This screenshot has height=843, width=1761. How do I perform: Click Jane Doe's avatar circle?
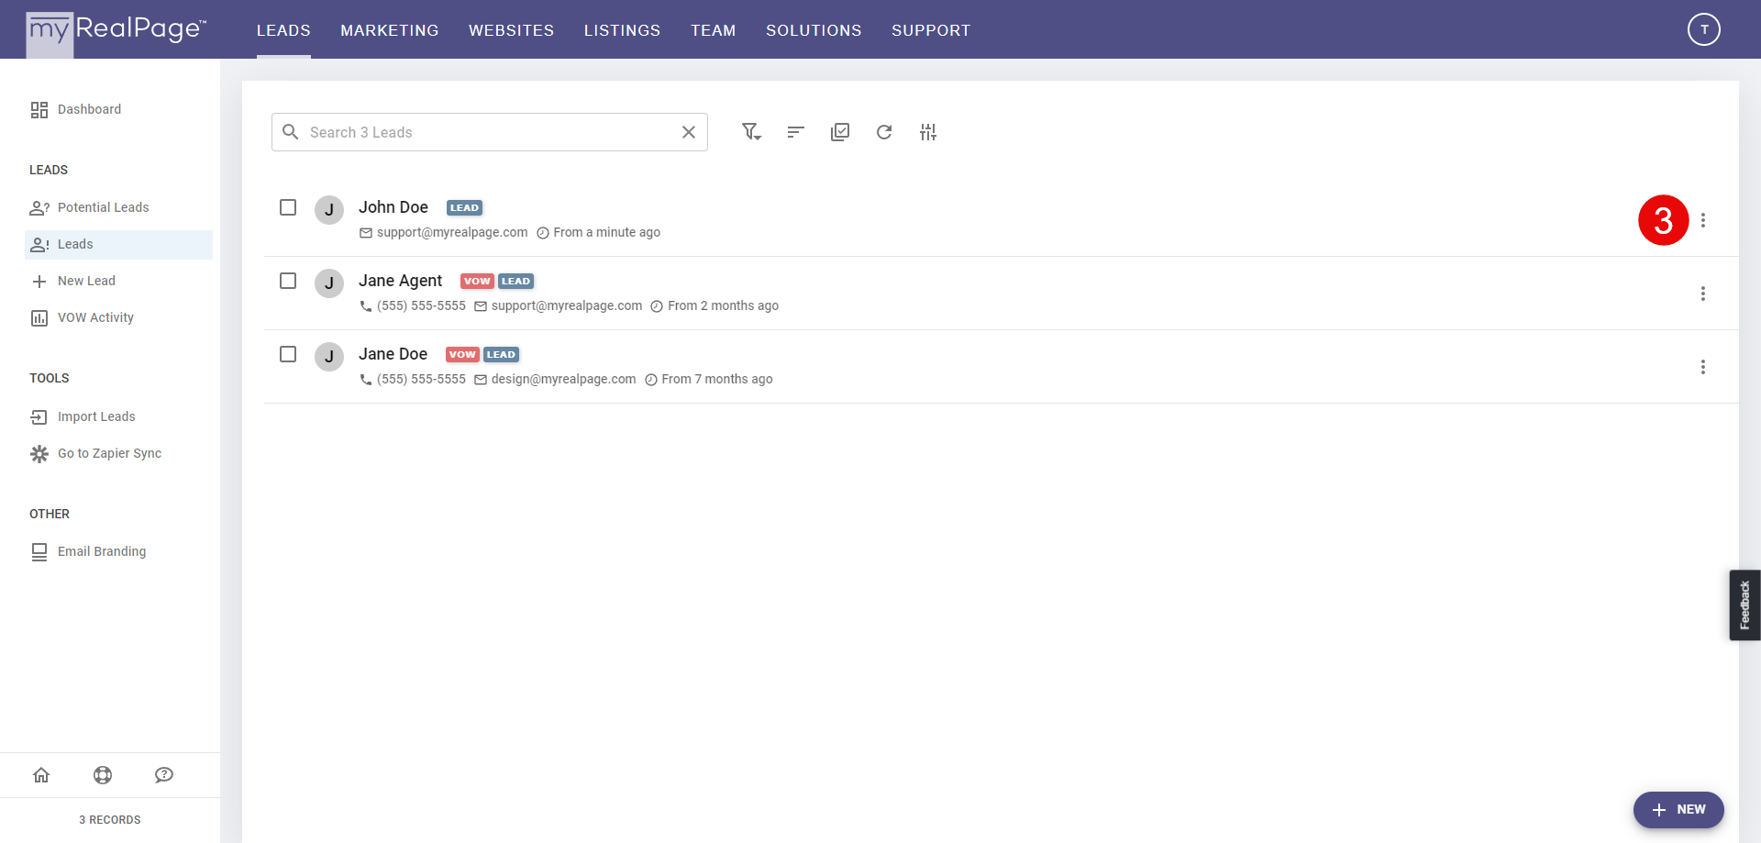(329, 357)
